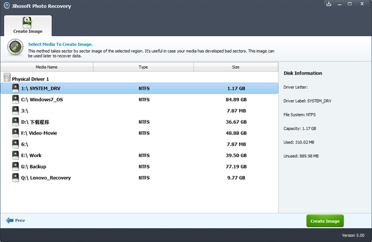Screen dimensions: 372x242
Task: Select the 6:\ partition name
Action: click(25, 145)
